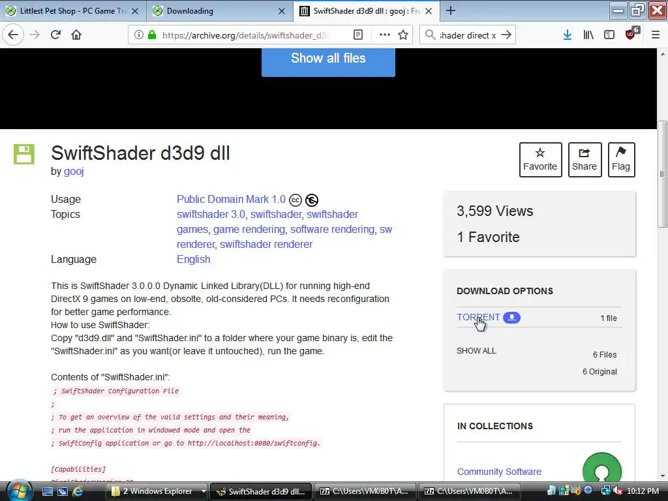Open the Library bookshelf icon

(x=588, y=35)
